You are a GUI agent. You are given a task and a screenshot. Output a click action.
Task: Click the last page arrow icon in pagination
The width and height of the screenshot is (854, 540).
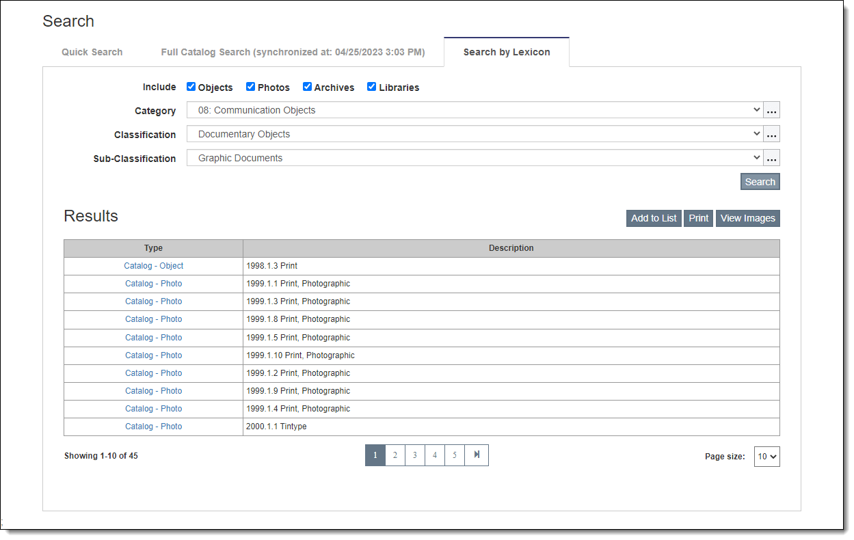(477, 455)
